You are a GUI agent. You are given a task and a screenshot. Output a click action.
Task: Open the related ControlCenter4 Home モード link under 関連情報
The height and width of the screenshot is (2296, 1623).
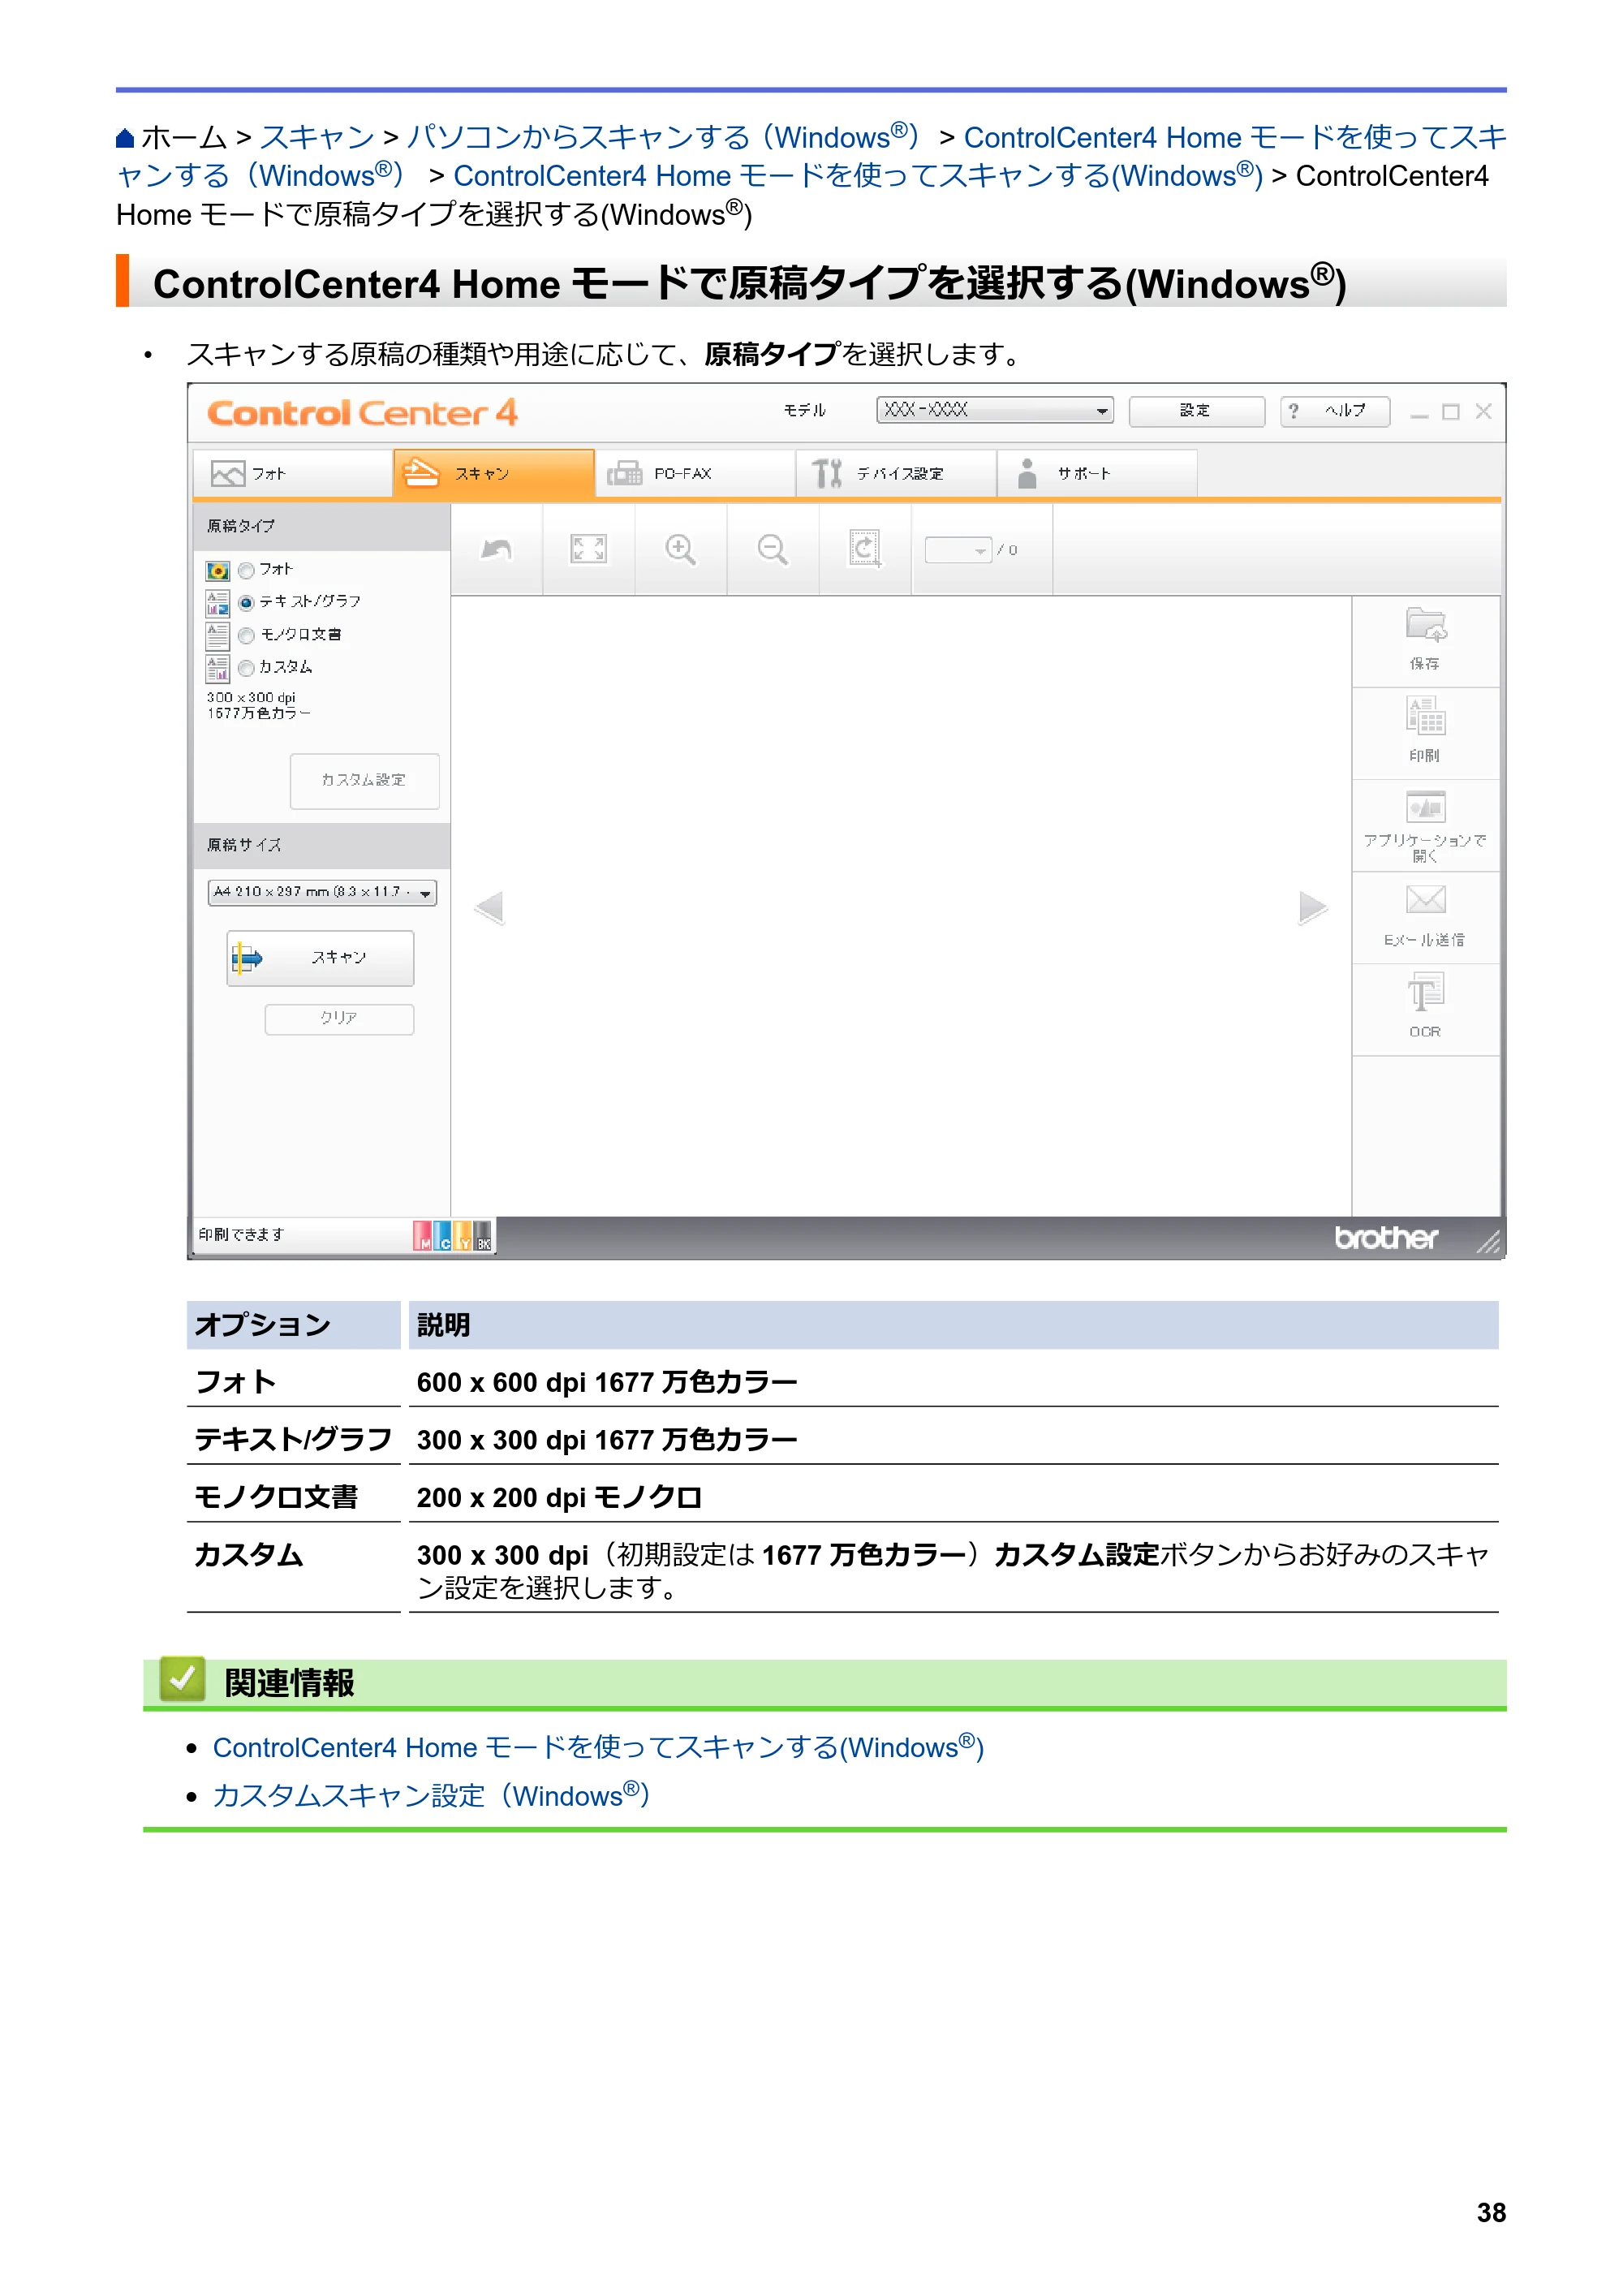tap(598, 1747)
